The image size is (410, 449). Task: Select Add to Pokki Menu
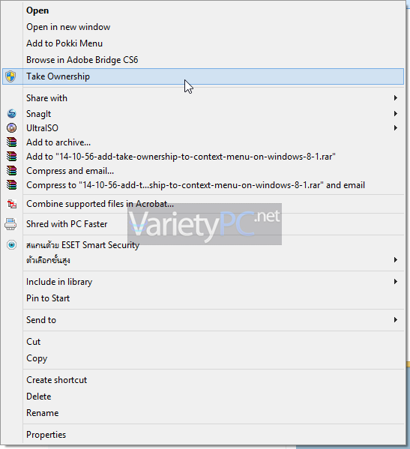pos(64,43)
